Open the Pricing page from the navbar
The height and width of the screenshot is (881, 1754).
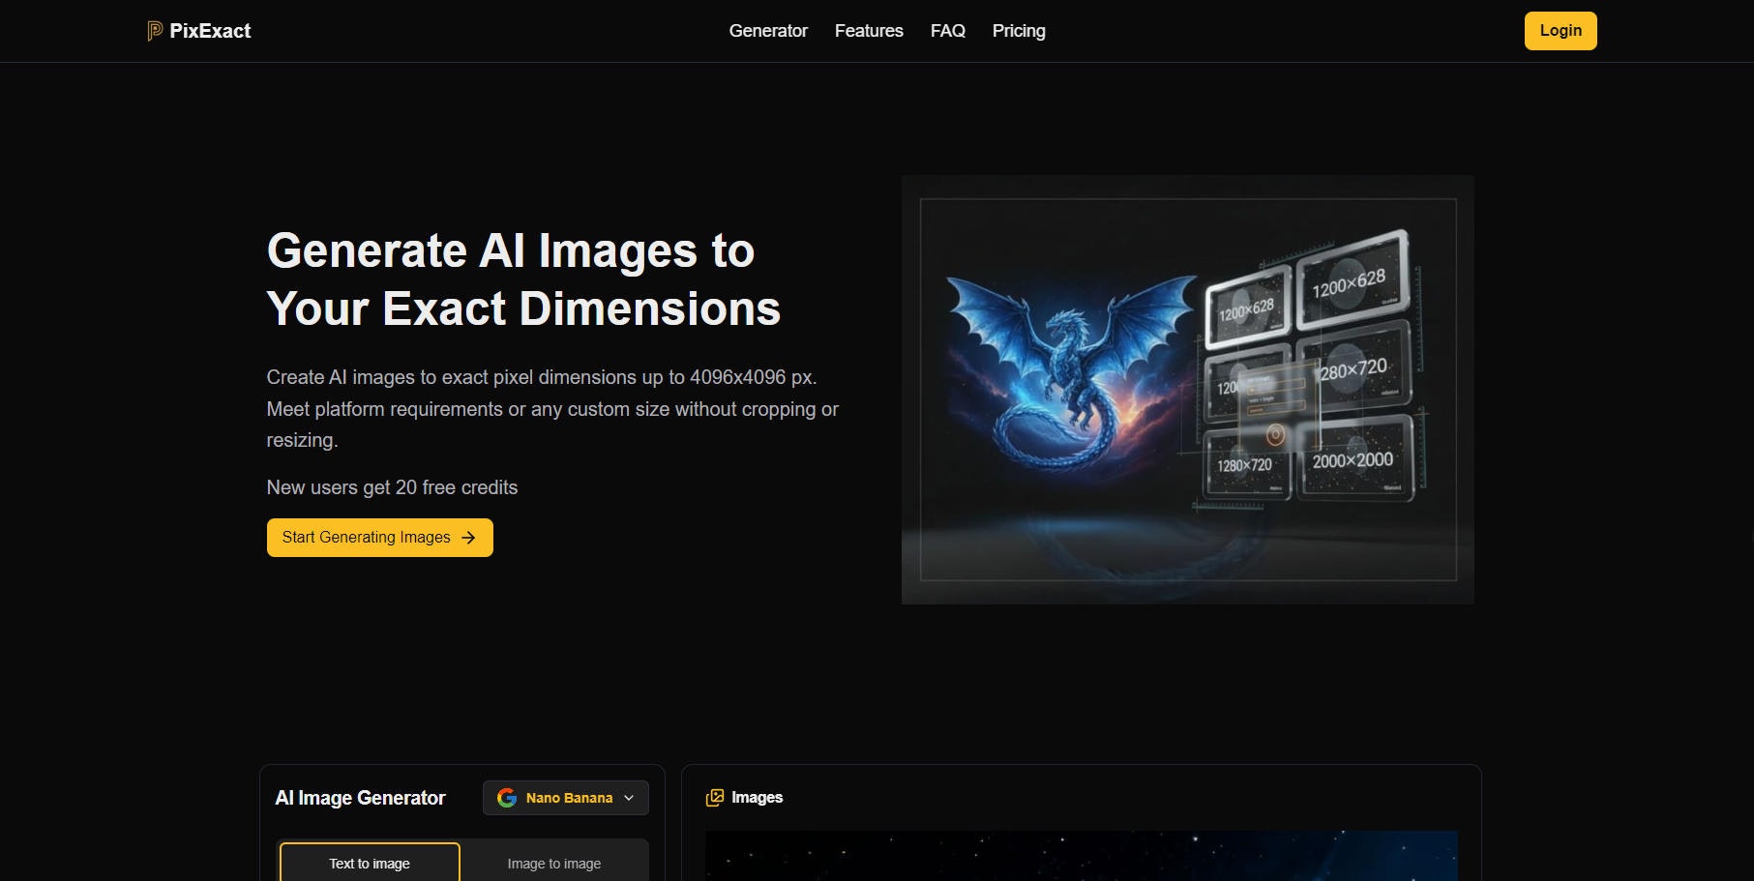point(1018,30)
